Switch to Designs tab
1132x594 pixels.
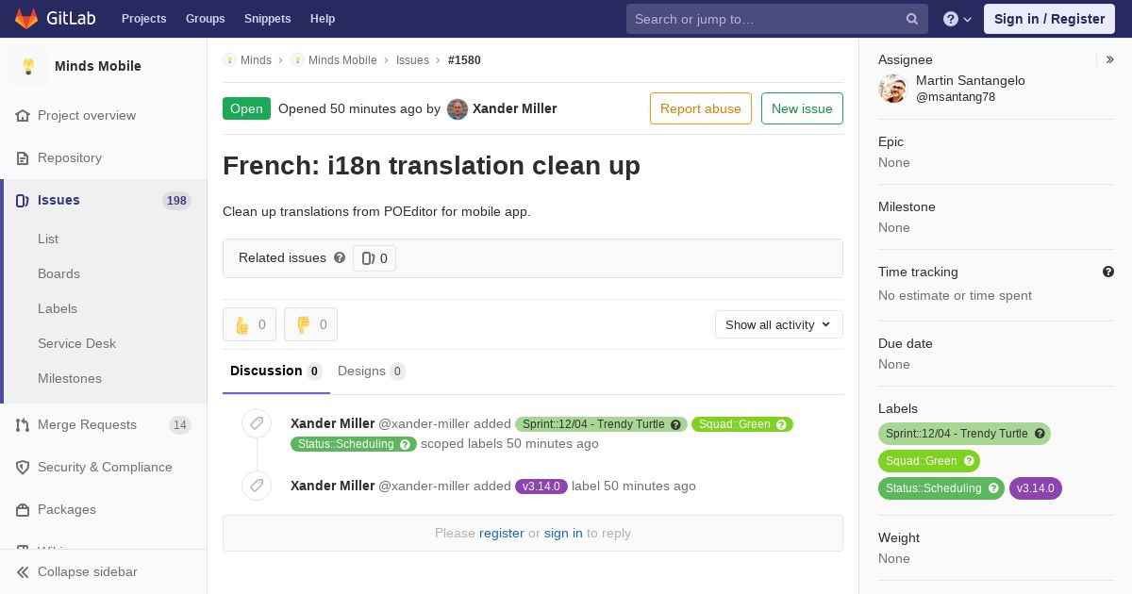click(x=372, y=371)
